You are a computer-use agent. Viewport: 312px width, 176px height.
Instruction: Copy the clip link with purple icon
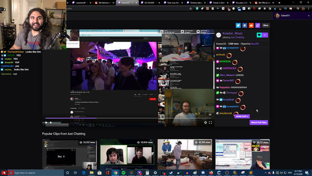click(258, 25)
